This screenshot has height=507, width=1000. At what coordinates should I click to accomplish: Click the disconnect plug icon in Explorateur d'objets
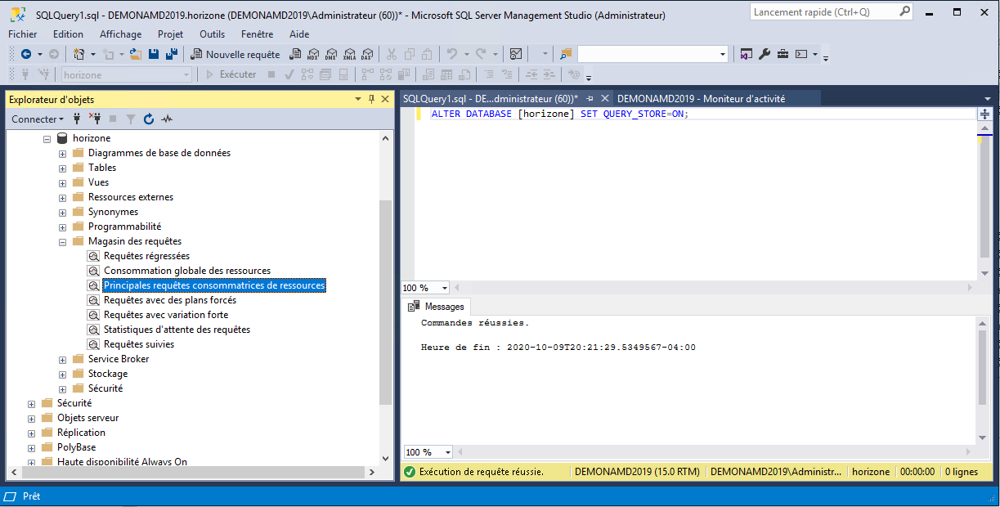[94, 119]
